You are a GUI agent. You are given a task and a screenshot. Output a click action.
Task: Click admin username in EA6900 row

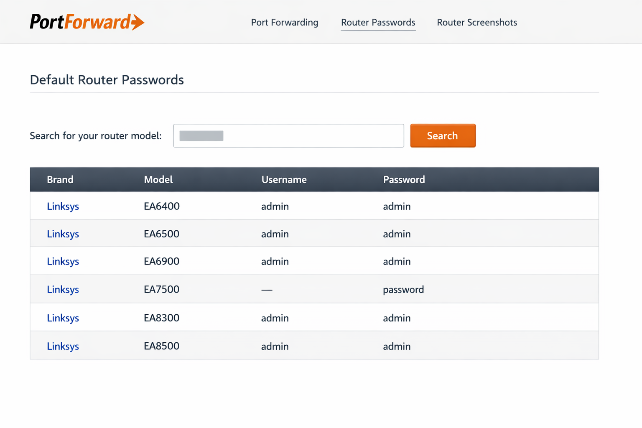pos(275,262)
